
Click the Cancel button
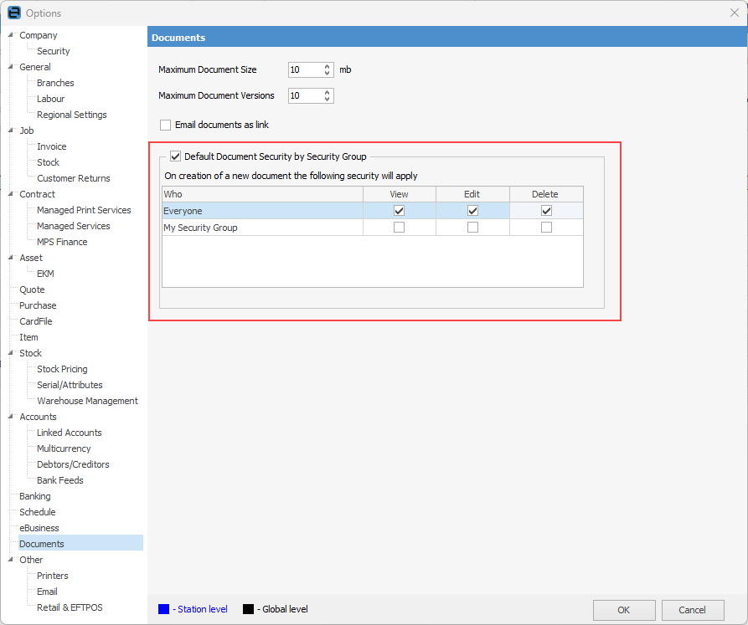pos(692,610)
